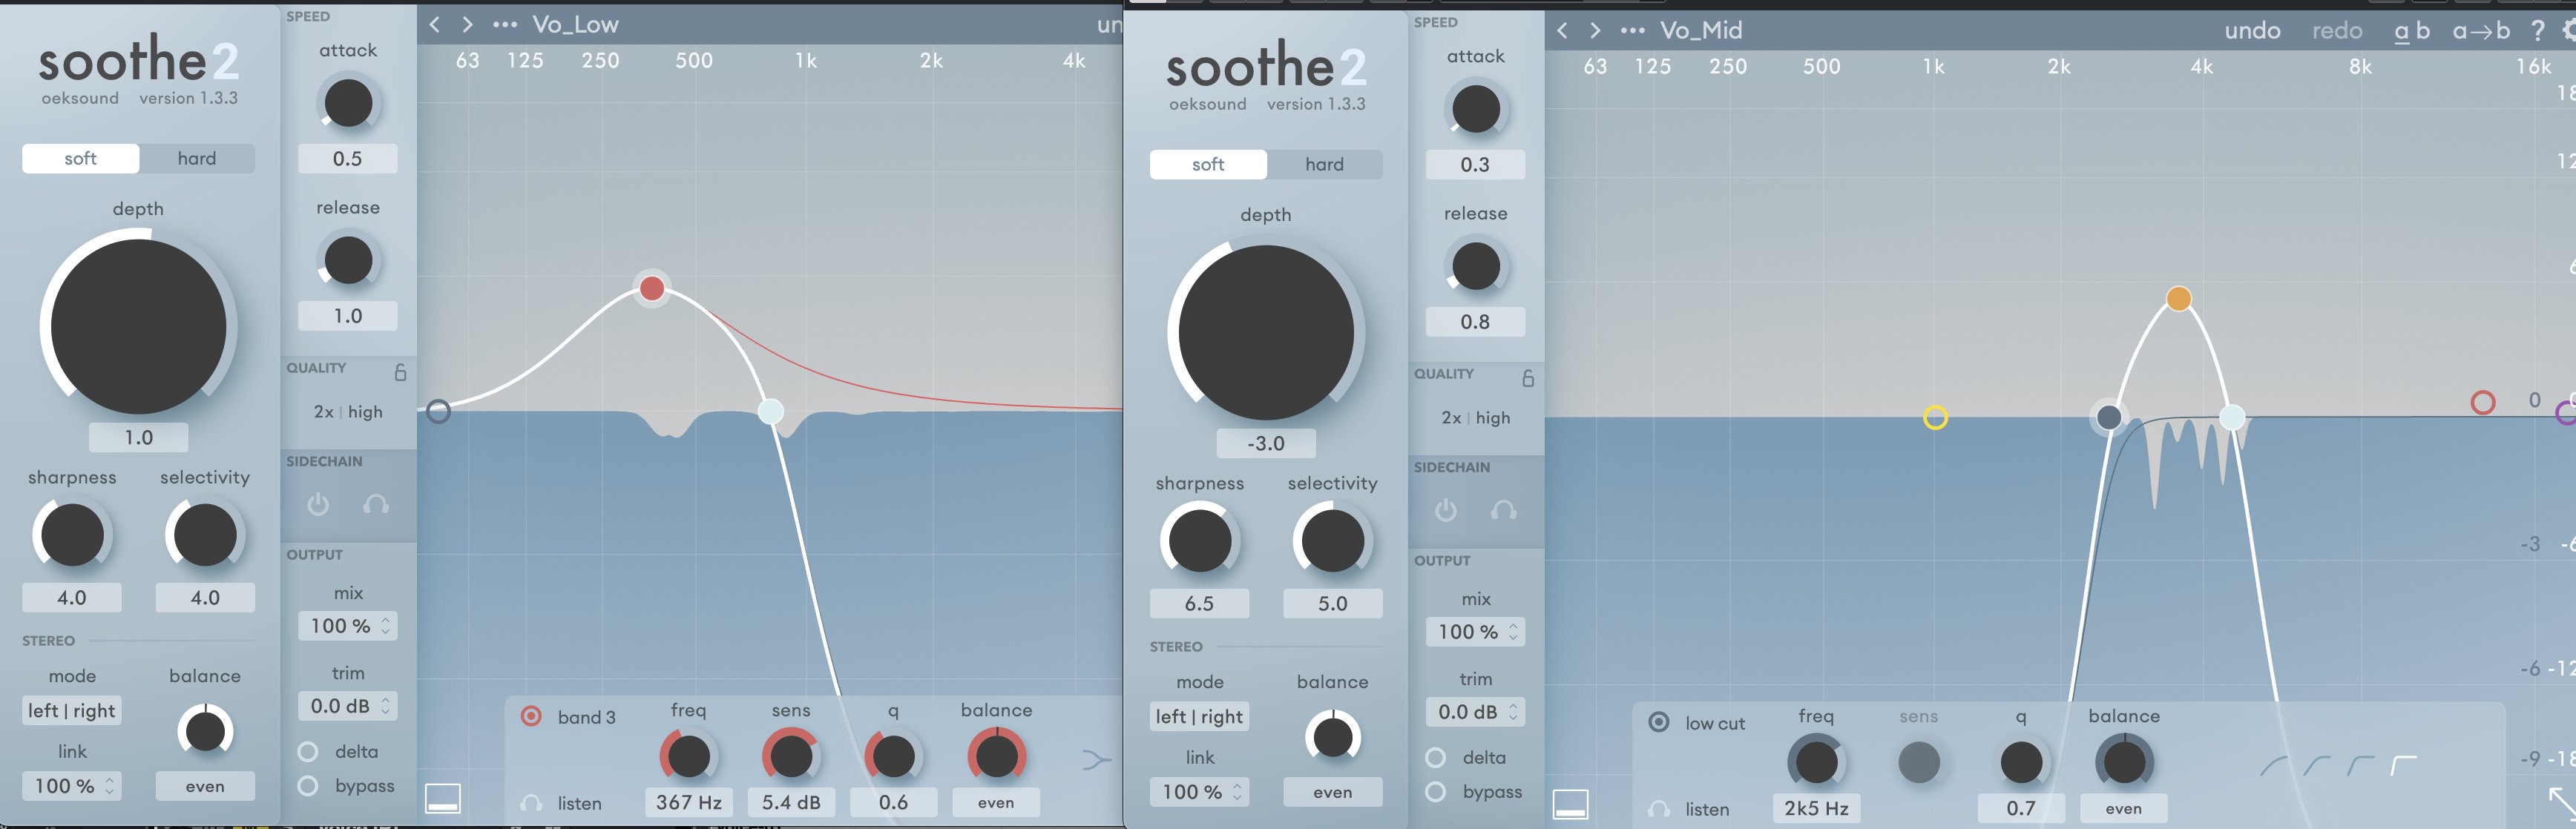
Task: Enable bypass in Vo_Mid output section
Action: pyautogui.click(x=1435, y=792)
